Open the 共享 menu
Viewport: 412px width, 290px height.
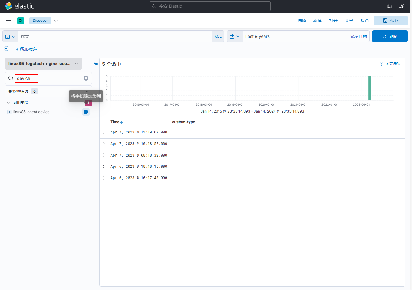349,21
